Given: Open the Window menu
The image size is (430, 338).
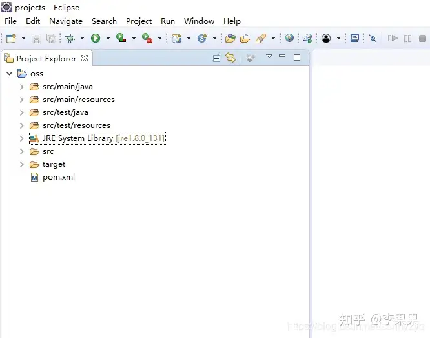Looking at the screenshot, I should coord(199,21).
